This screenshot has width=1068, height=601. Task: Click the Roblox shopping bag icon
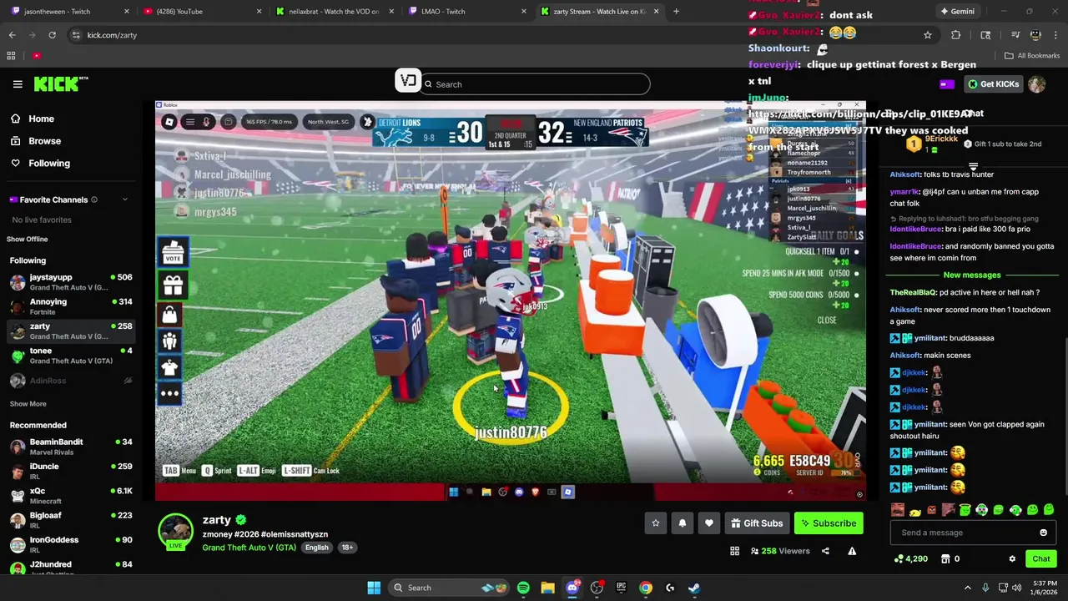[169, 316]
